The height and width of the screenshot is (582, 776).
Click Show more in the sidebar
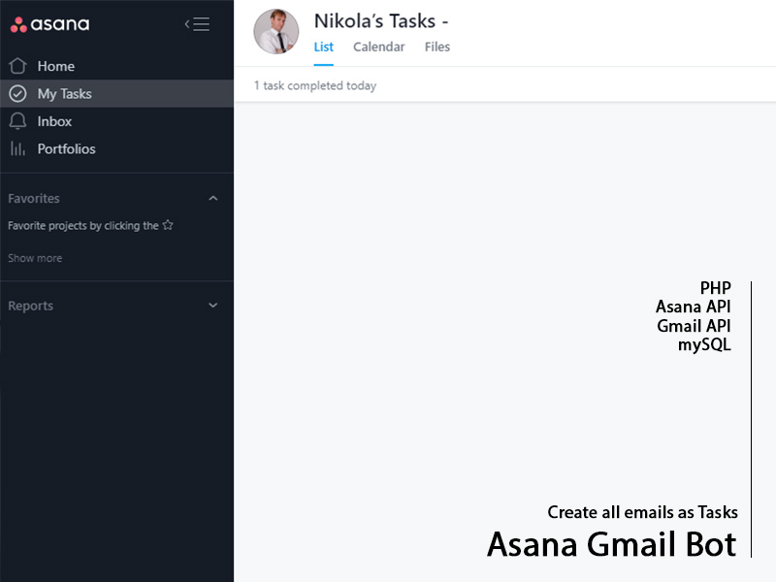pyautogui.click(x=35, y=258)
